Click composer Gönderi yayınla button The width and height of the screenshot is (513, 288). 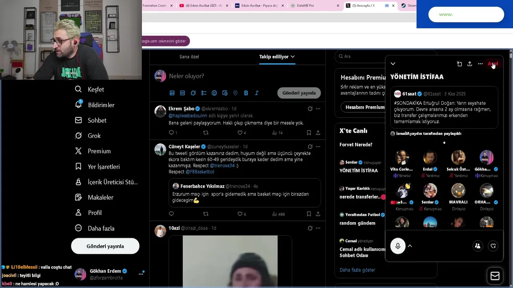pos(299,93)
